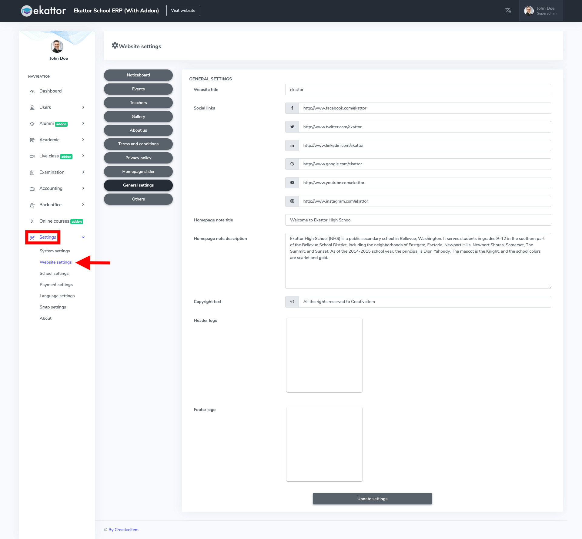Viewport: 582px width, 539px height.
Task: Open the Privacy policy section
Action: [x=138, y=157]
